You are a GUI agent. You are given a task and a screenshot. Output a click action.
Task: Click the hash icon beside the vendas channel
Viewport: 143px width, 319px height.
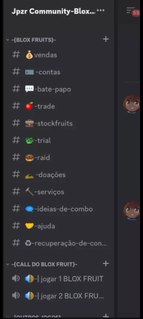[16, 55]
